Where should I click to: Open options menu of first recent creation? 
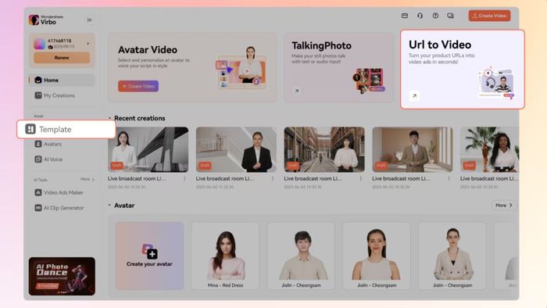click(x=184, y=178)
